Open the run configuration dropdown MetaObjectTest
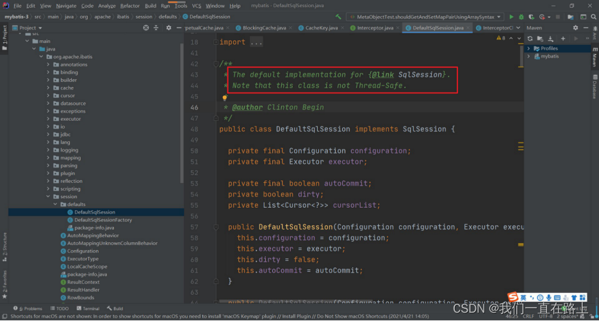The width and height of the screenshot is (599, 321). click(425, 17)
